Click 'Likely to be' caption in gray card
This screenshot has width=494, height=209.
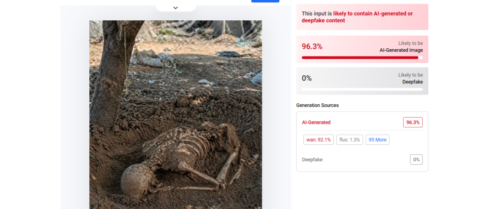(x=411, y=75)
